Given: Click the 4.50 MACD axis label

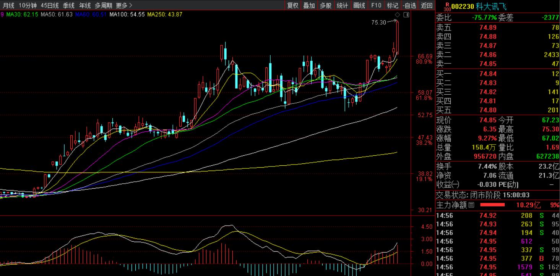Looking at the screenshot, I should click(x=427, y=226).
